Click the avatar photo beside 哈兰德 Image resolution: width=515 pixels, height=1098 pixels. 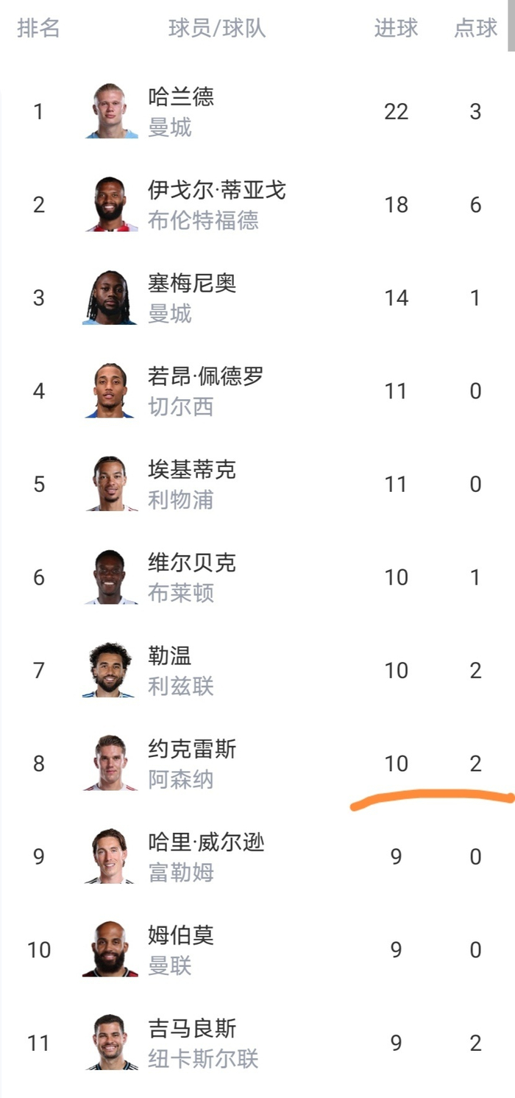[x=111, y=111]
